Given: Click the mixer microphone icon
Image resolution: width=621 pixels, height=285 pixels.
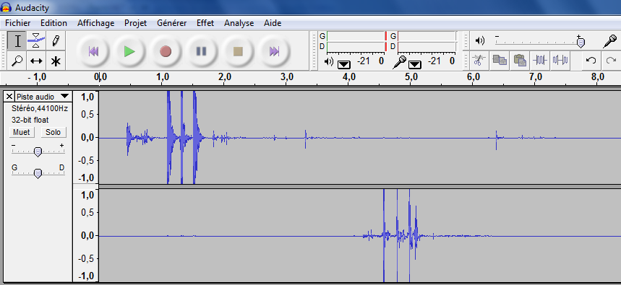Looking at the screenshot, I should coord(610,41).
